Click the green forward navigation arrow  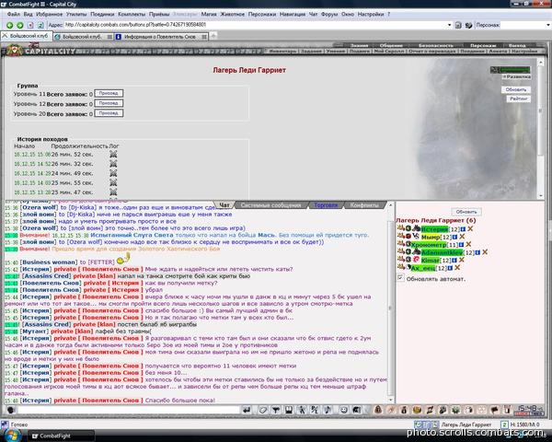click(20, 25)
